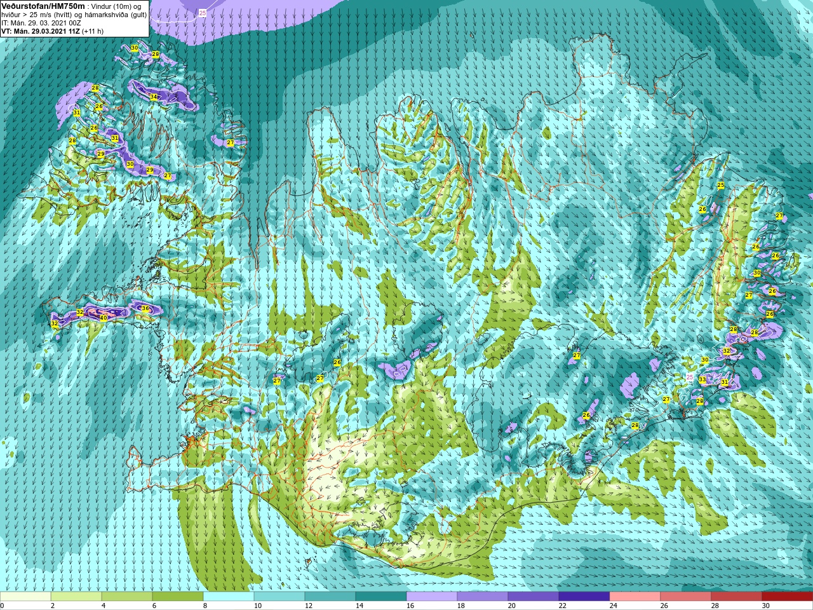
Task: Click the legend scale number 14
Action: [359, 606]
